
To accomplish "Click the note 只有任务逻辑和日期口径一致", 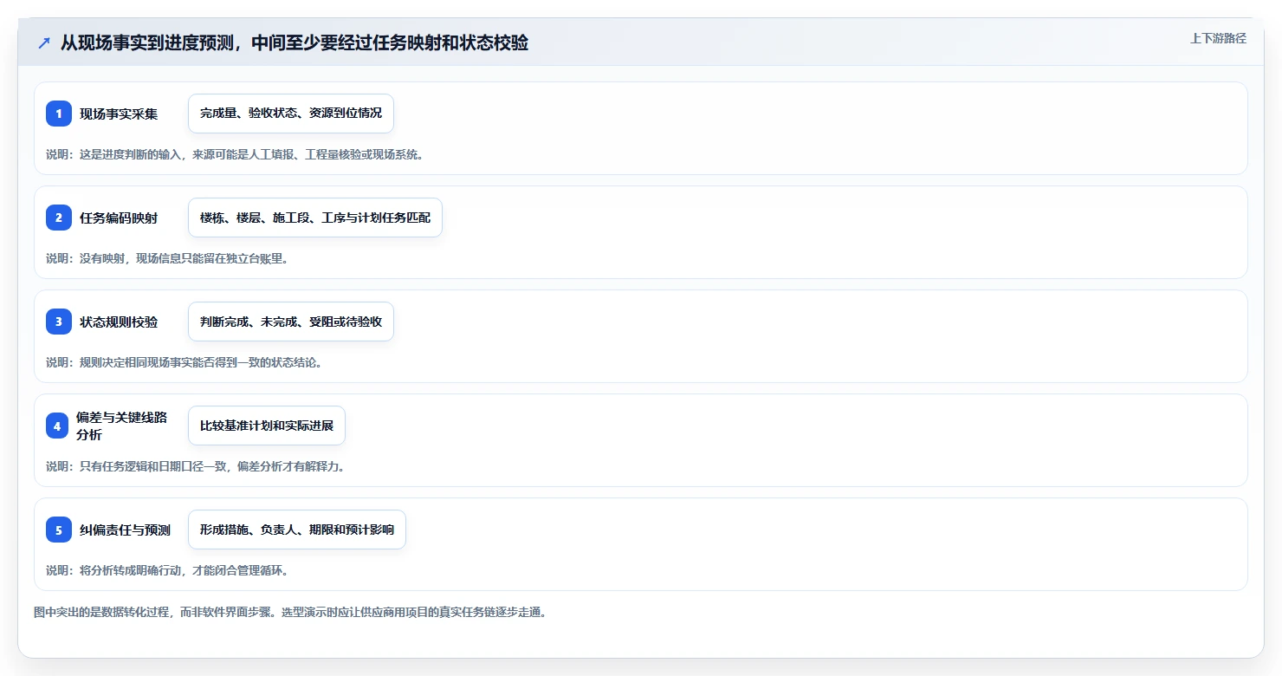I will click(196, 466).
